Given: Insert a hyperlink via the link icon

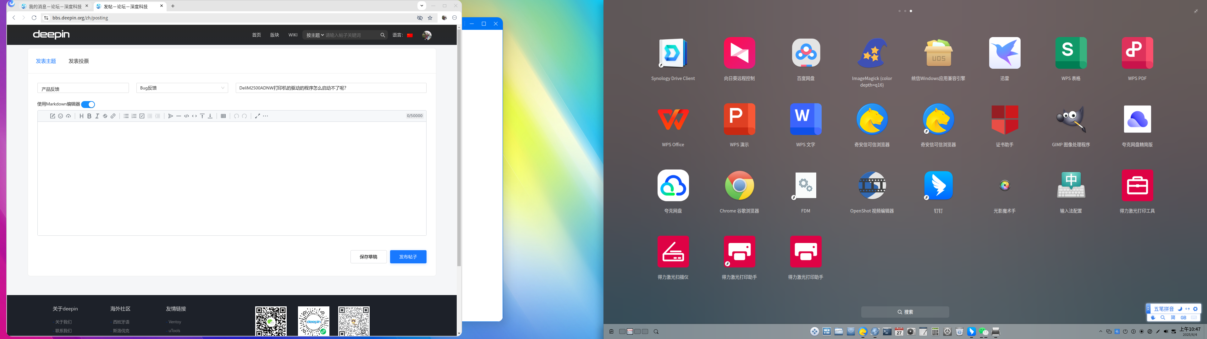Looking at the screenshot, I should [x=113, y=116].
